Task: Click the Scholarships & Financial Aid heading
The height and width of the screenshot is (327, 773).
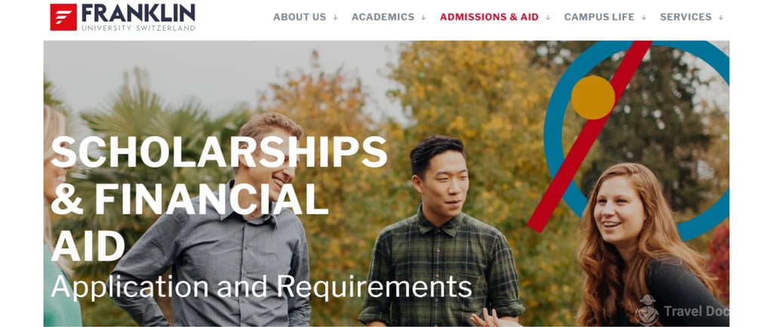Action: pyautogui.click(x=219, y=198)
